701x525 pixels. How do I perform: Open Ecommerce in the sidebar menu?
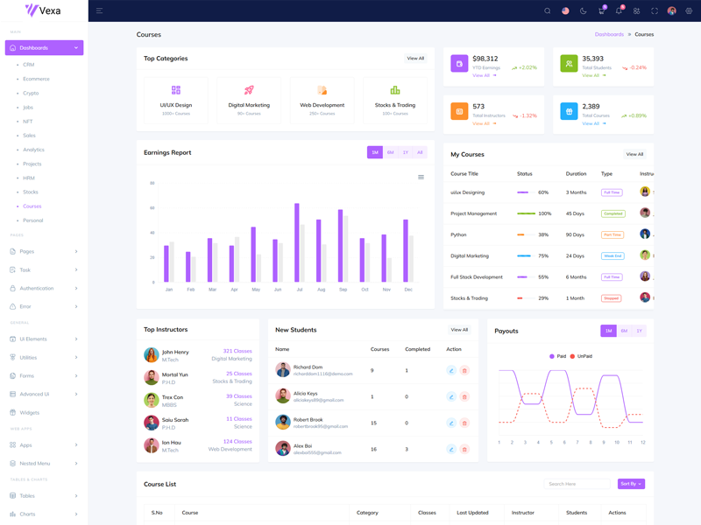click(36, 79)
